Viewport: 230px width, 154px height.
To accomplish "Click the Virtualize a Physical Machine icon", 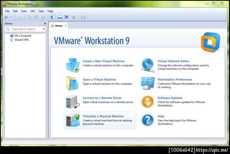I will (x=73, y=120).
